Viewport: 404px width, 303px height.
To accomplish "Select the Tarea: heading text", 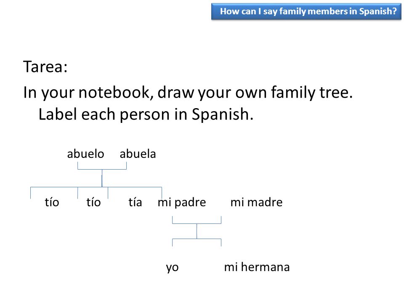I will (x=45, y=67).
